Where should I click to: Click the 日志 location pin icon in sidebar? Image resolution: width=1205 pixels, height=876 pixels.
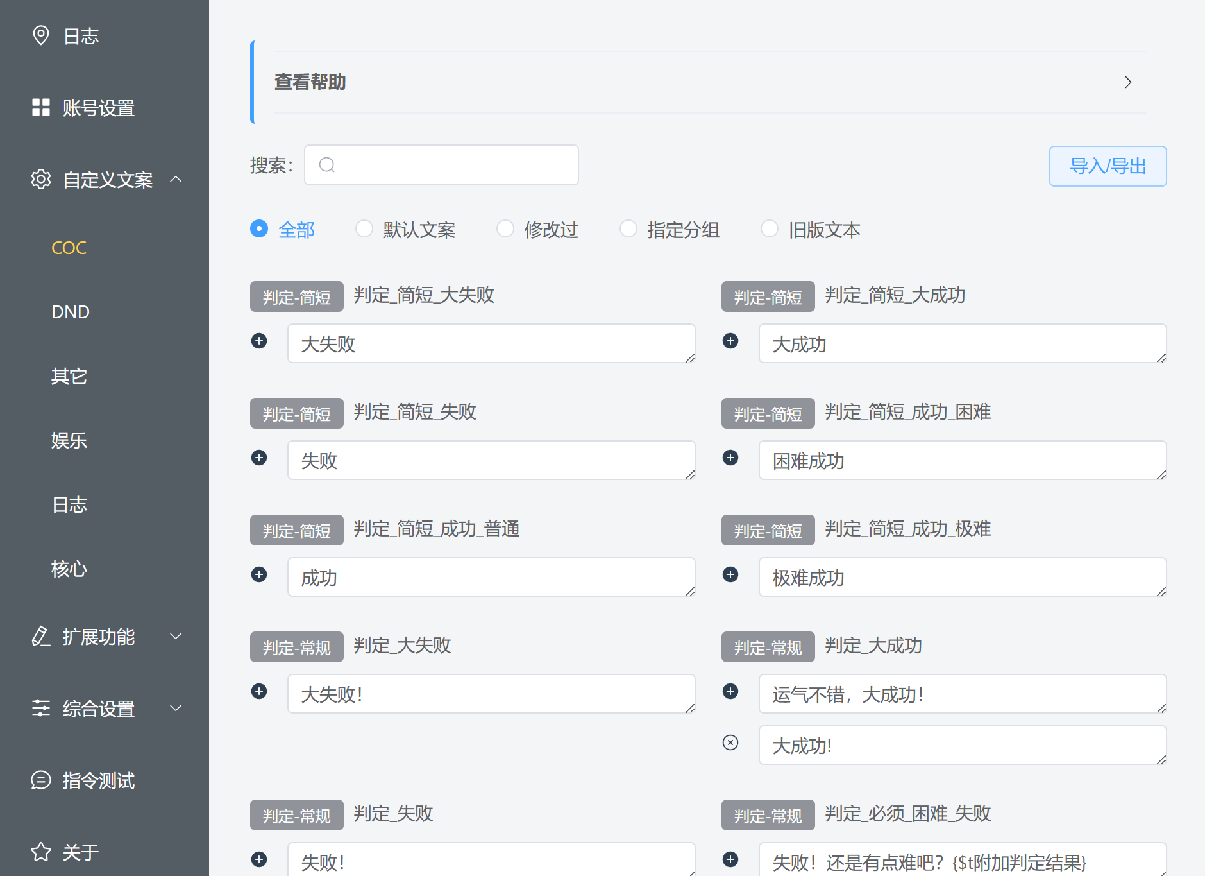(x=41, y=35)
